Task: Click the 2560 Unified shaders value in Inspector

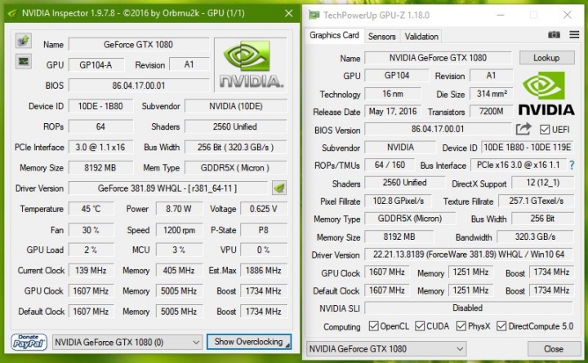Action: 236,126
